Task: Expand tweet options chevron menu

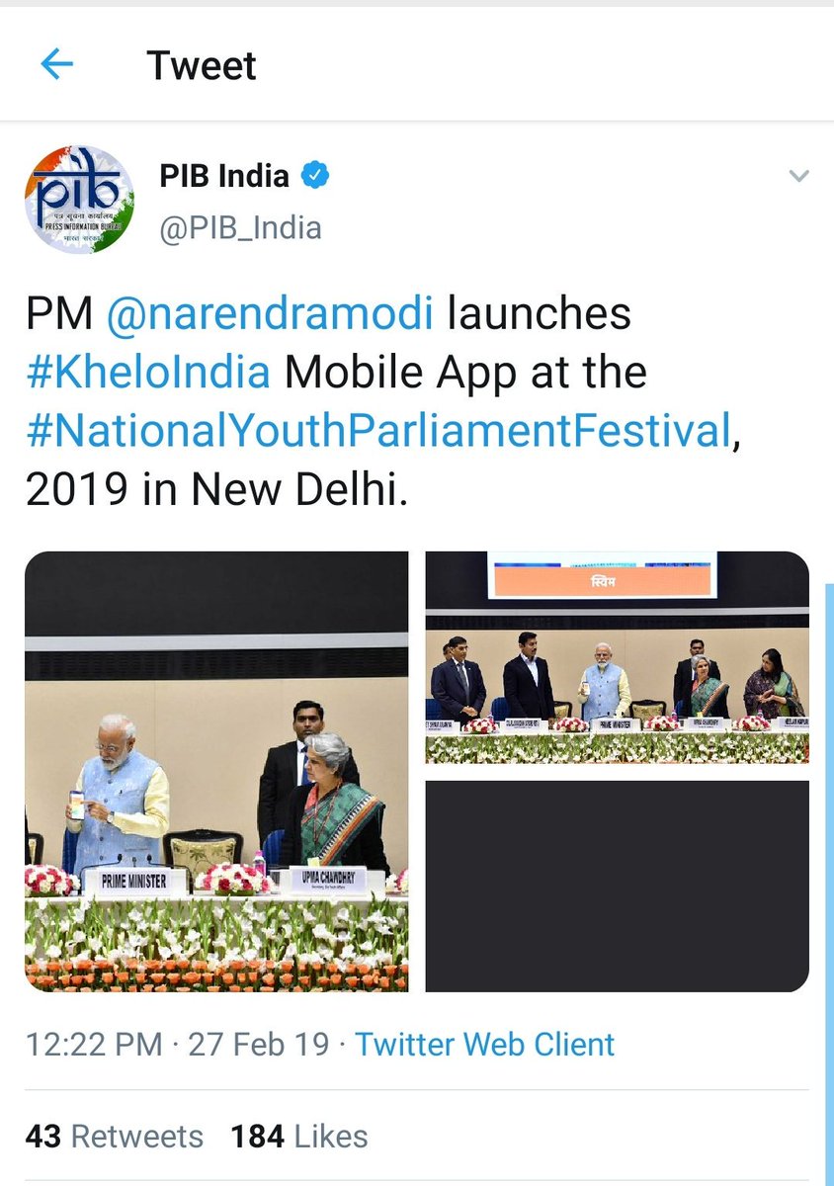Action: [x=798, y=177]
